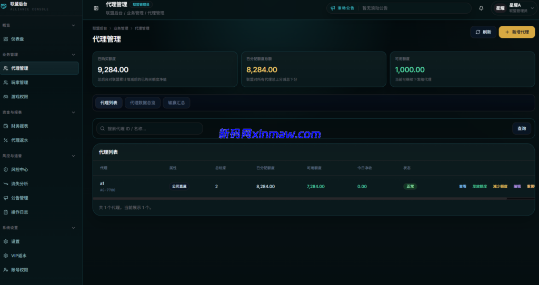Click the 星耀 avatar badge
539x285 pixels.
tap(500, 8)
